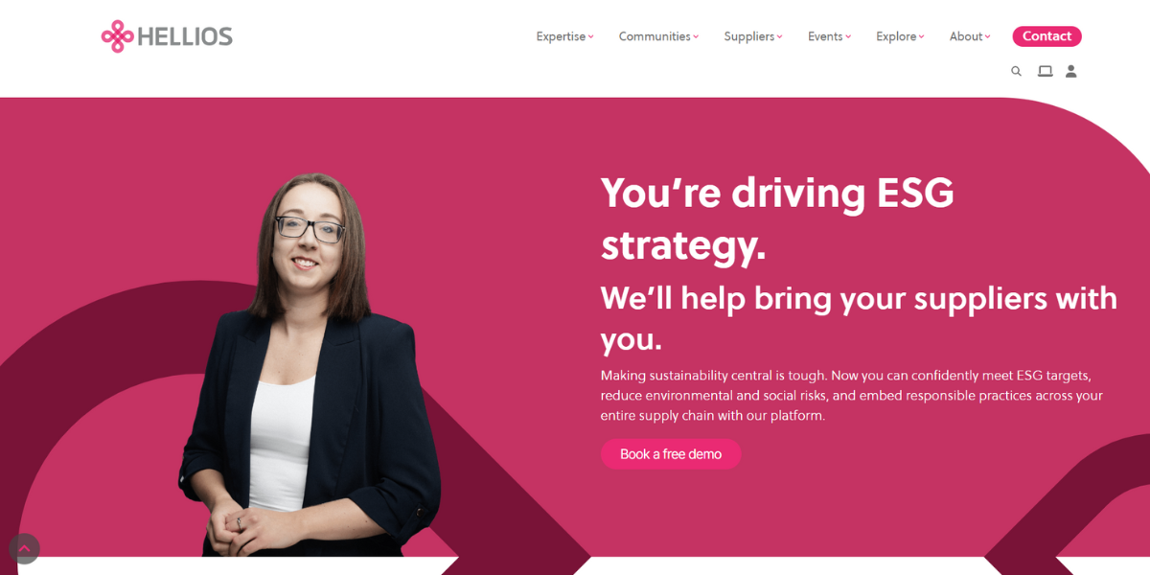Select the Communities menu item

(655, 36)
